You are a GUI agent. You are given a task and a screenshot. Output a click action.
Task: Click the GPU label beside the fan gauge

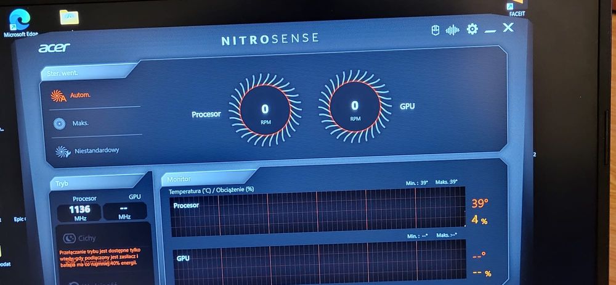coord(407,106)
